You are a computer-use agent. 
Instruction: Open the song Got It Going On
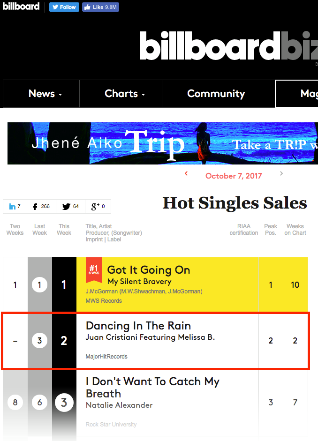pyautogui.click(x=149, y=270)
